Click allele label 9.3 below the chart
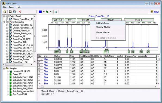Image resolution: width=162 pixels, height=103 pixels. point(72,52)
